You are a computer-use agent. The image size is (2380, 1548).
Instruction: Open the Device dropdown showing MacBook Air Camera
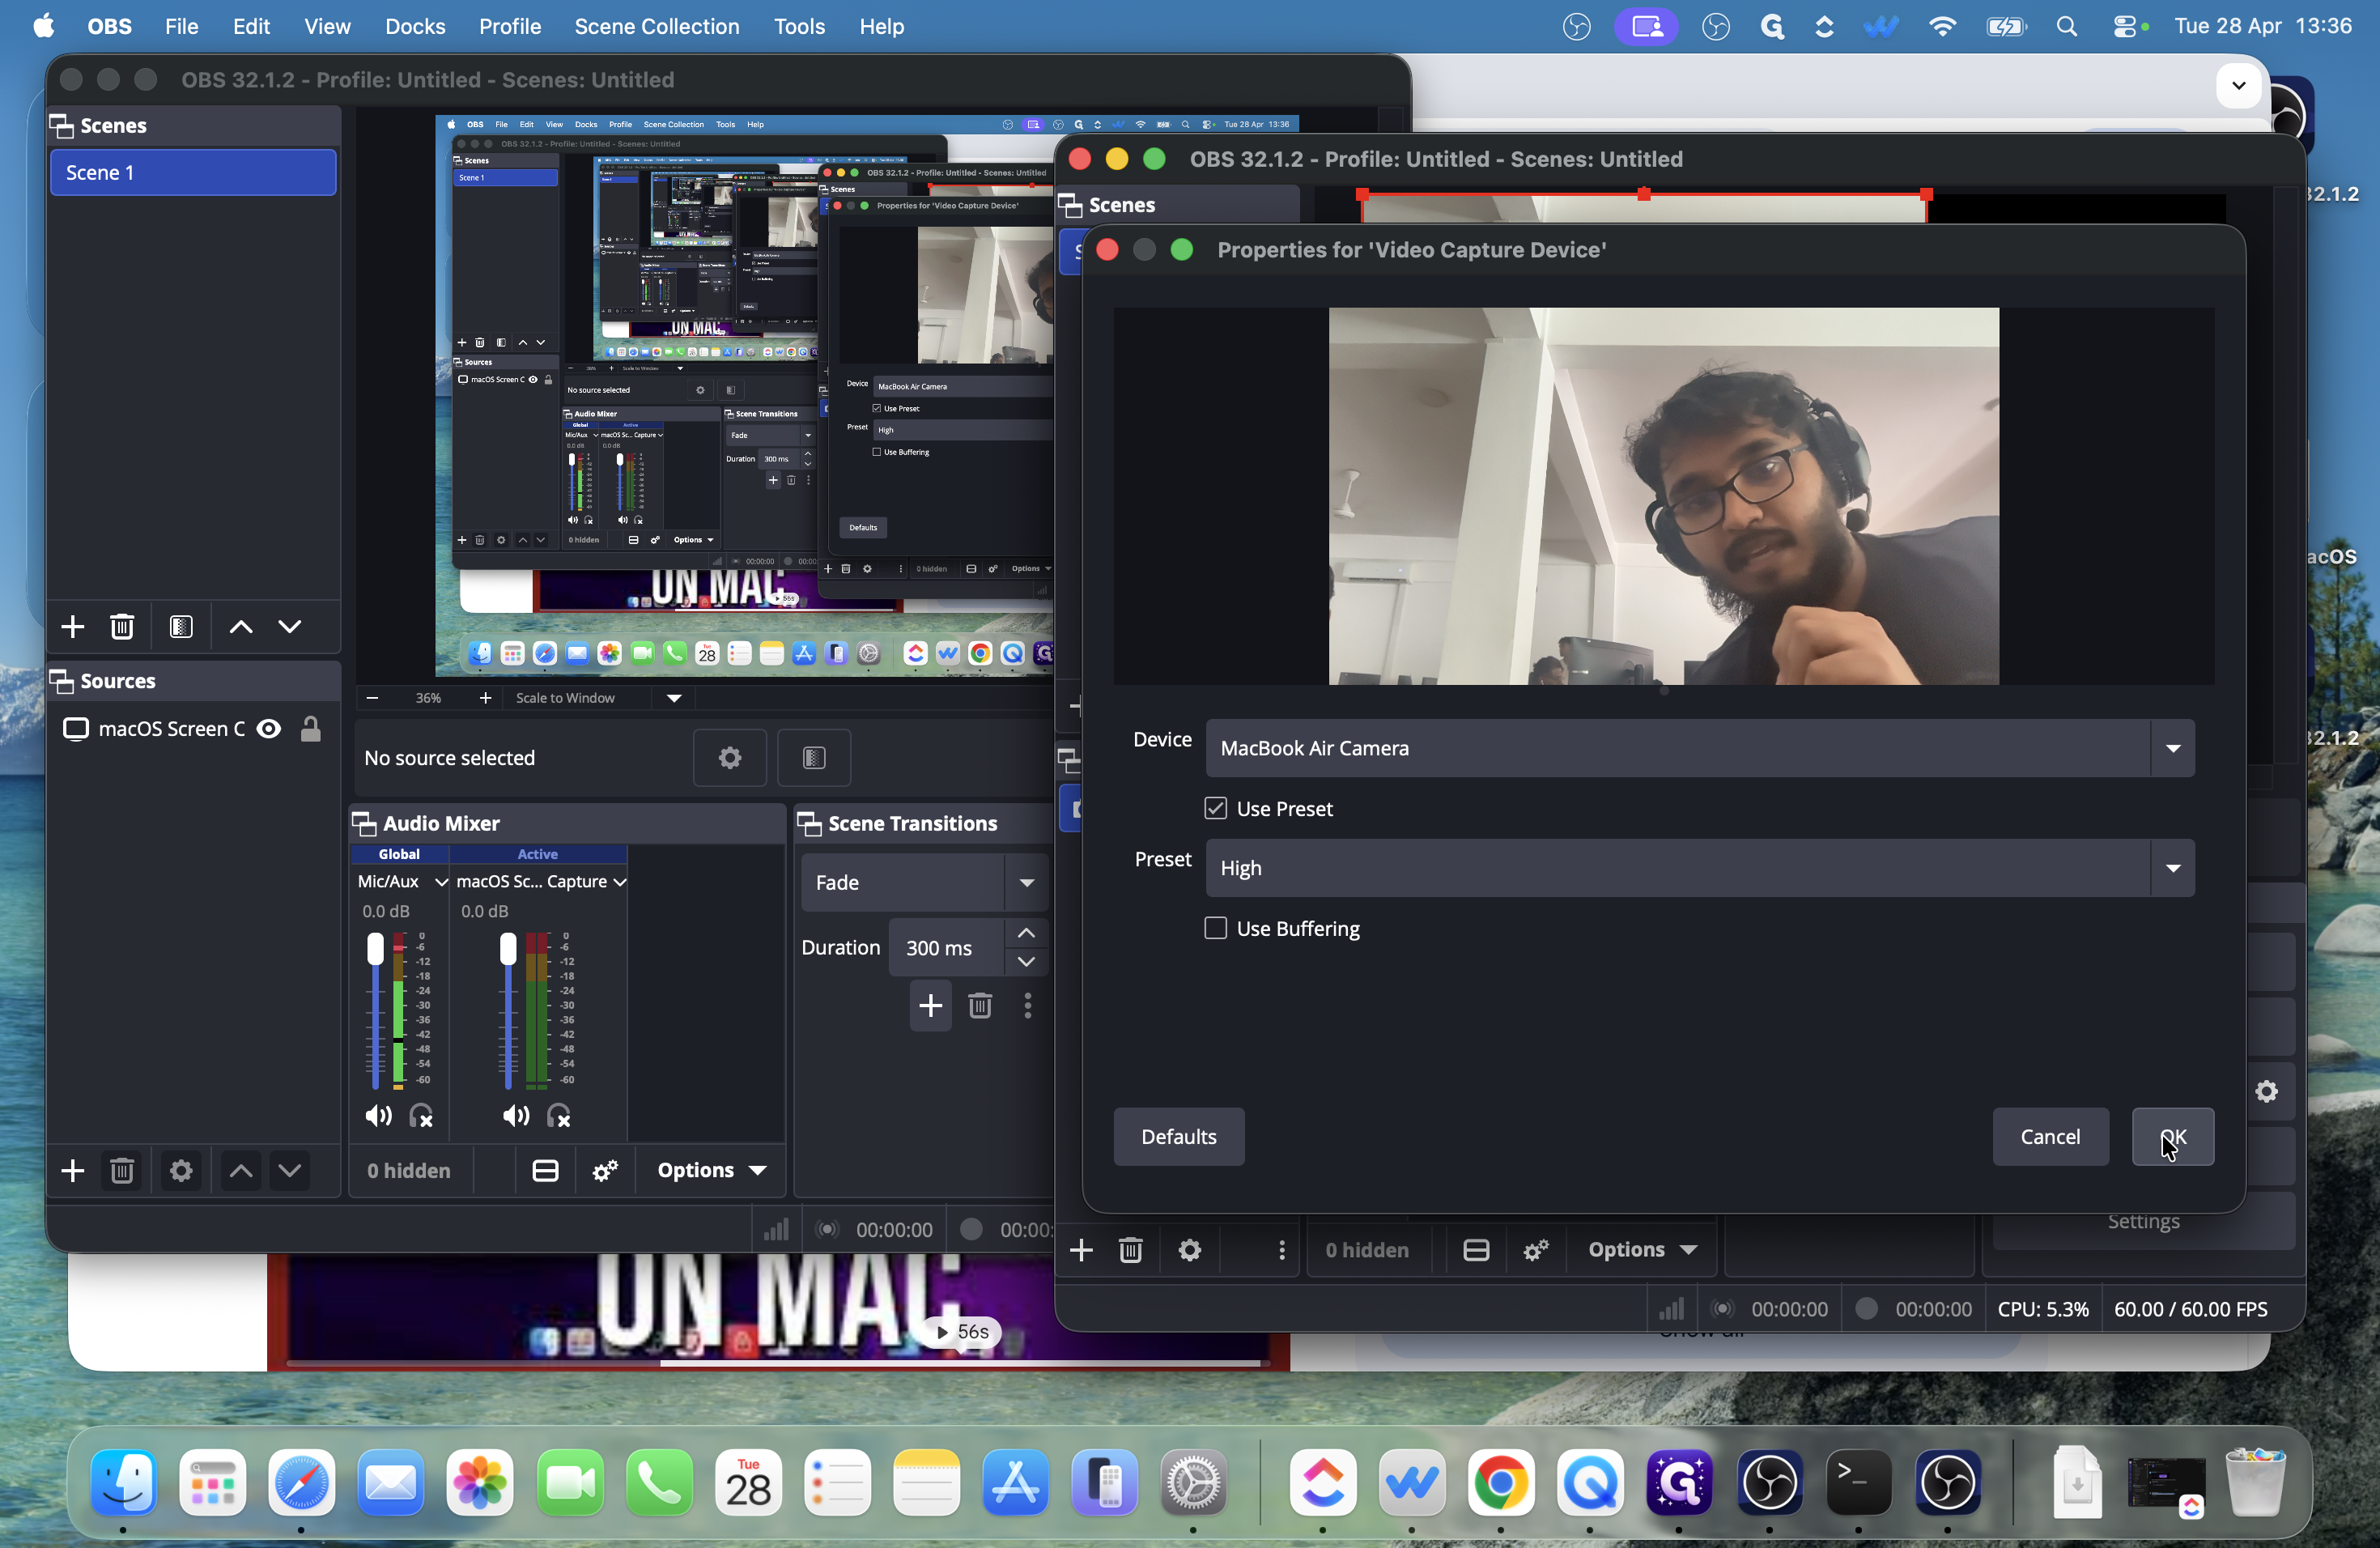[x=1700, y=748]
